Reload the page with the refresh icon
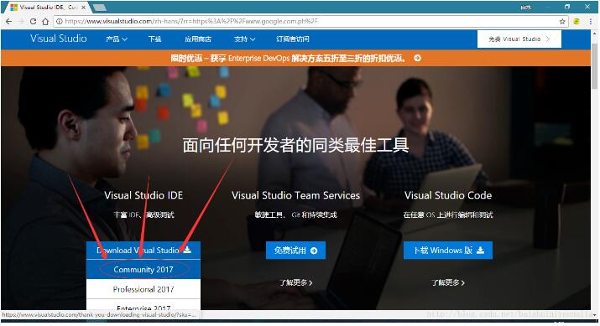 [33, 22]
